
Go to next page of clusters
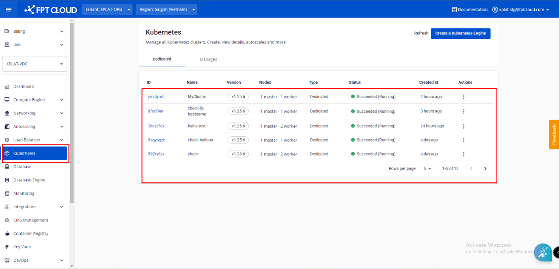(x=485, y=168)
